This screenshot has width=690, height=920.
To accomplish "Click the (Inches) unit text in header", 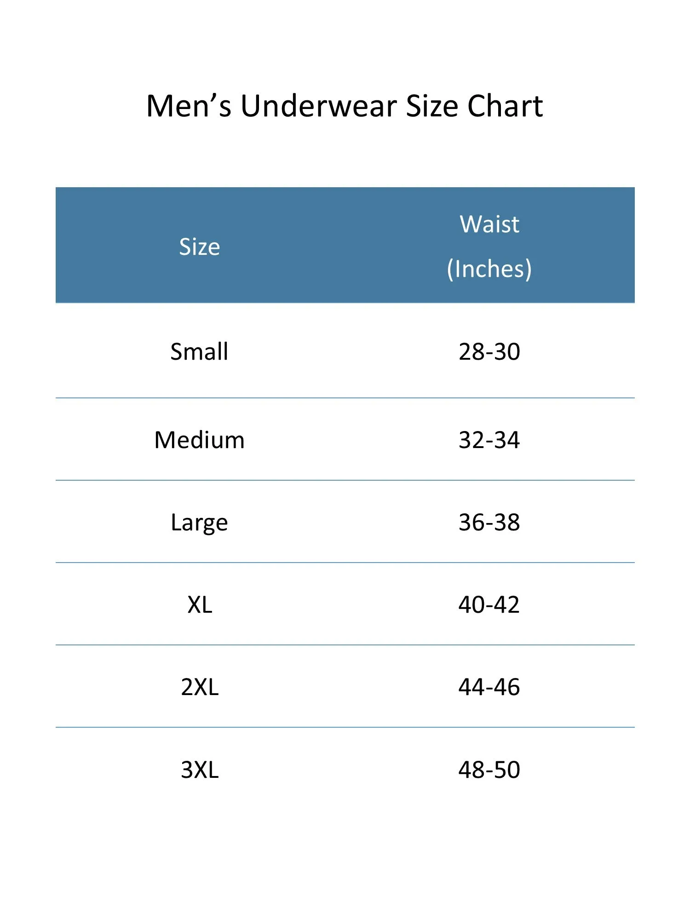I will 489,269.
